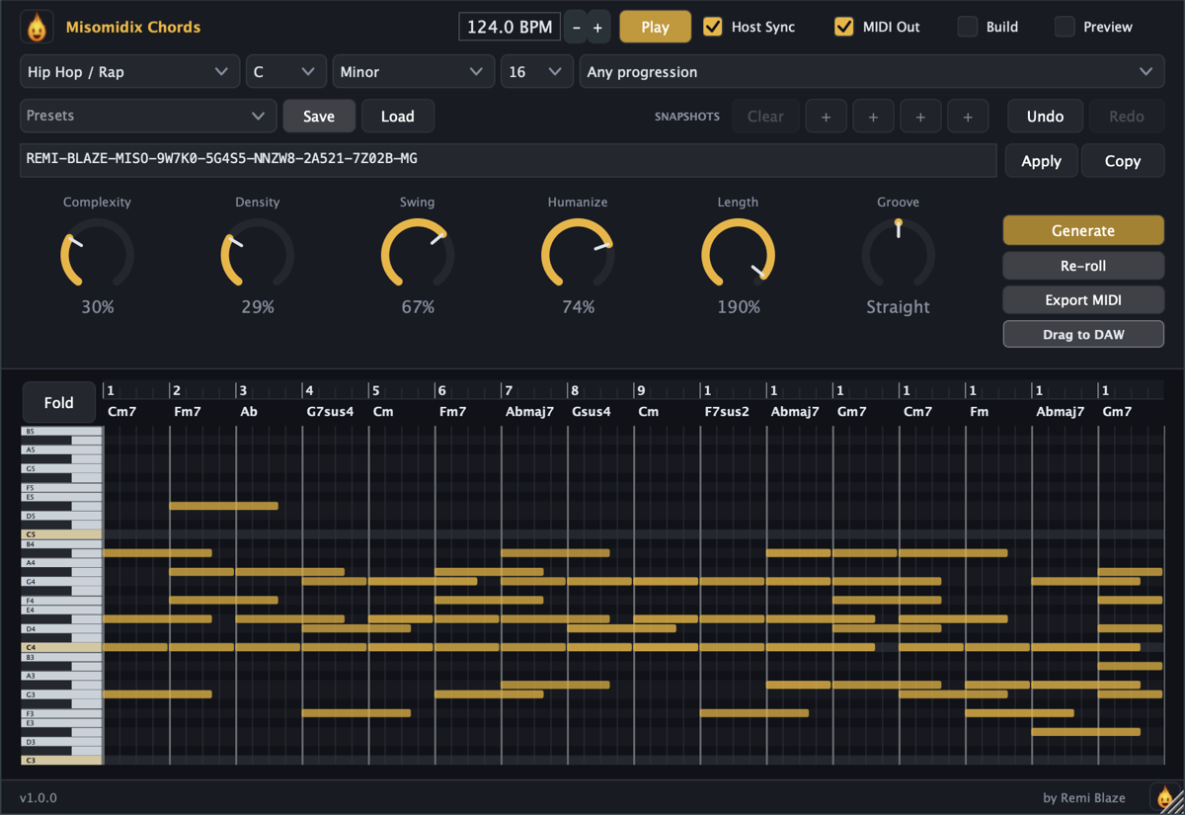Generate a new chord progression
The height and width of the screenshot is (815, 1185).
[1083, 230]
